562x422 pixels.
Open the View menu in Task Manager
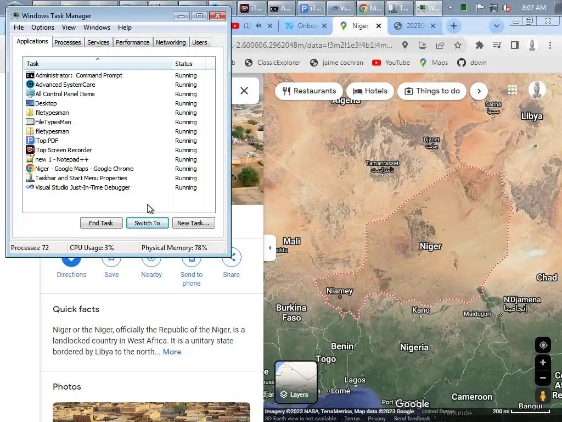pos(69,27)
